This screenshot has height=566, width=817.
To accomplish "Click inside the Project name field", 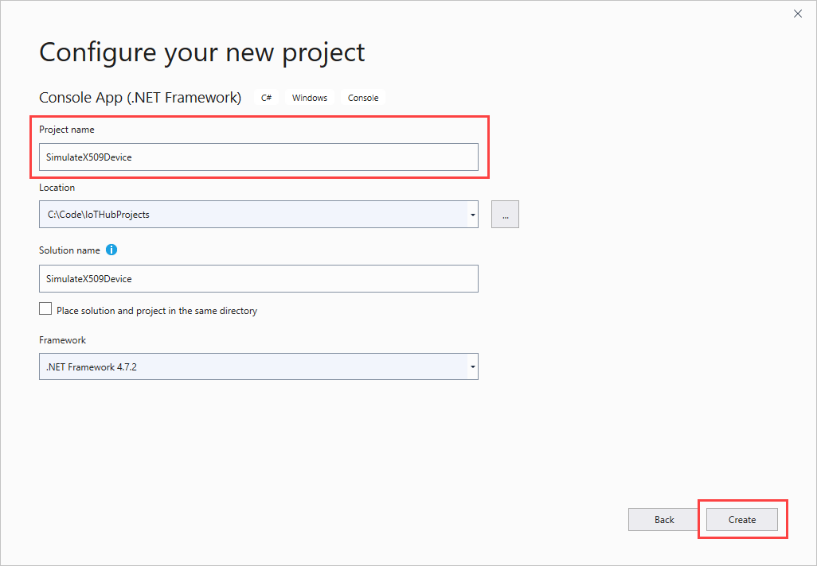I will click(x=259, y=157).
